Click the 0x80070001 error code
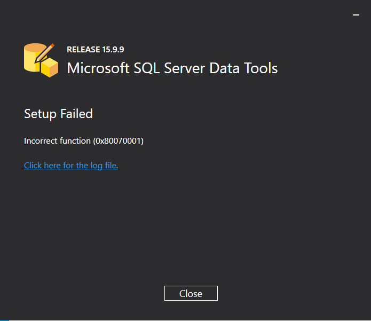Screen dimensions: 371x321 click(118, 141)
